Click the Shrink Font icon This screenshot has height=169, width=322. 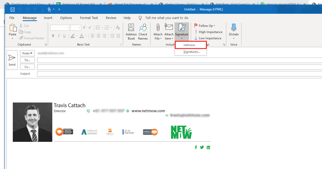90,28
